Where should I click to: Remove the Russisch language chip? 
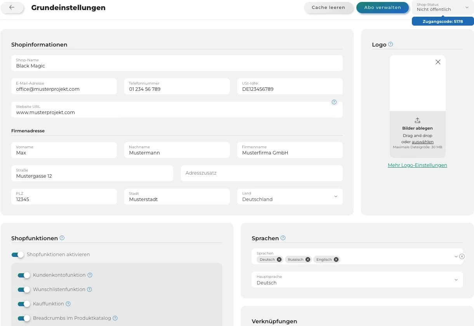[307, 259]
